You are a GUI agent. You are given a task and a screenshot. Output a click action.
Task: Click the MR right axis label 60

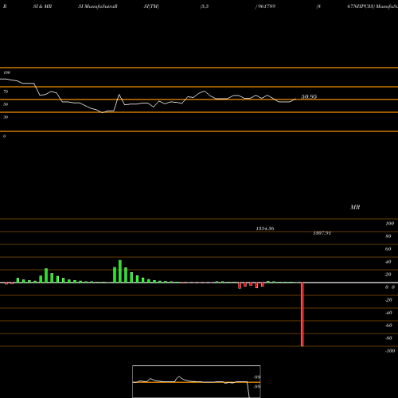pyautogui.click(x=388, y=249)
